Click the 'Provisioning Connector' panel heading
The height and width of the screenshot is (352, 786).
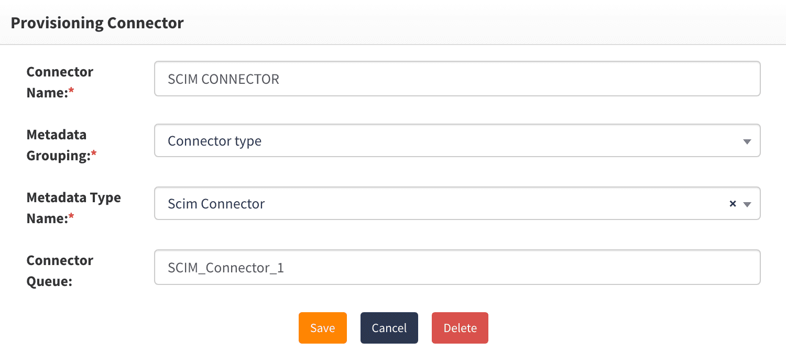[x=97, y=23]
